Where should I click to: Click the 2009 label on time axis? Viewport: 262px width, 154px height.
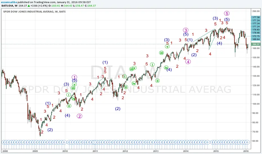point(35,151)
